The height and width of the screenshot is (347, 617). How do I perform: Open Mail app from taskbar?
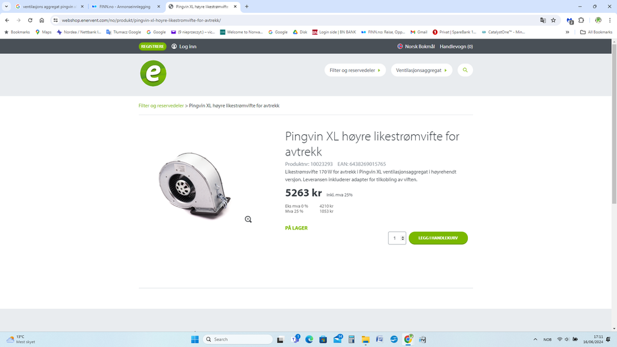pyautogui.click(x=337, y=339)
